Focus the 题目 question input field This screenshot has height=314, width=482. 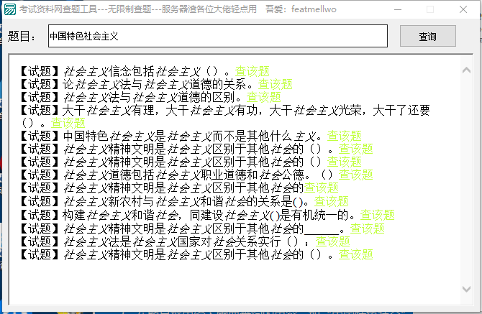click(x=218, y=36)
